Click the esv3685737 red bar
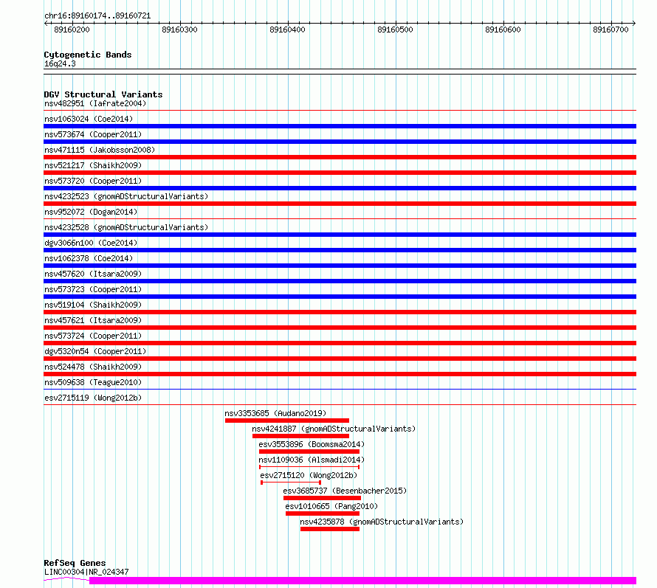The width and height of the screenshot is (657, 588). [x=322, y=498]
